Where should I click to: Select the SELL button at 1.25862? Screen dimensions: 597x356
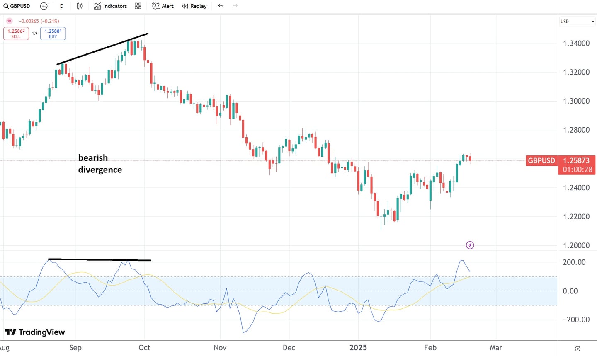[x=16, y=33]
